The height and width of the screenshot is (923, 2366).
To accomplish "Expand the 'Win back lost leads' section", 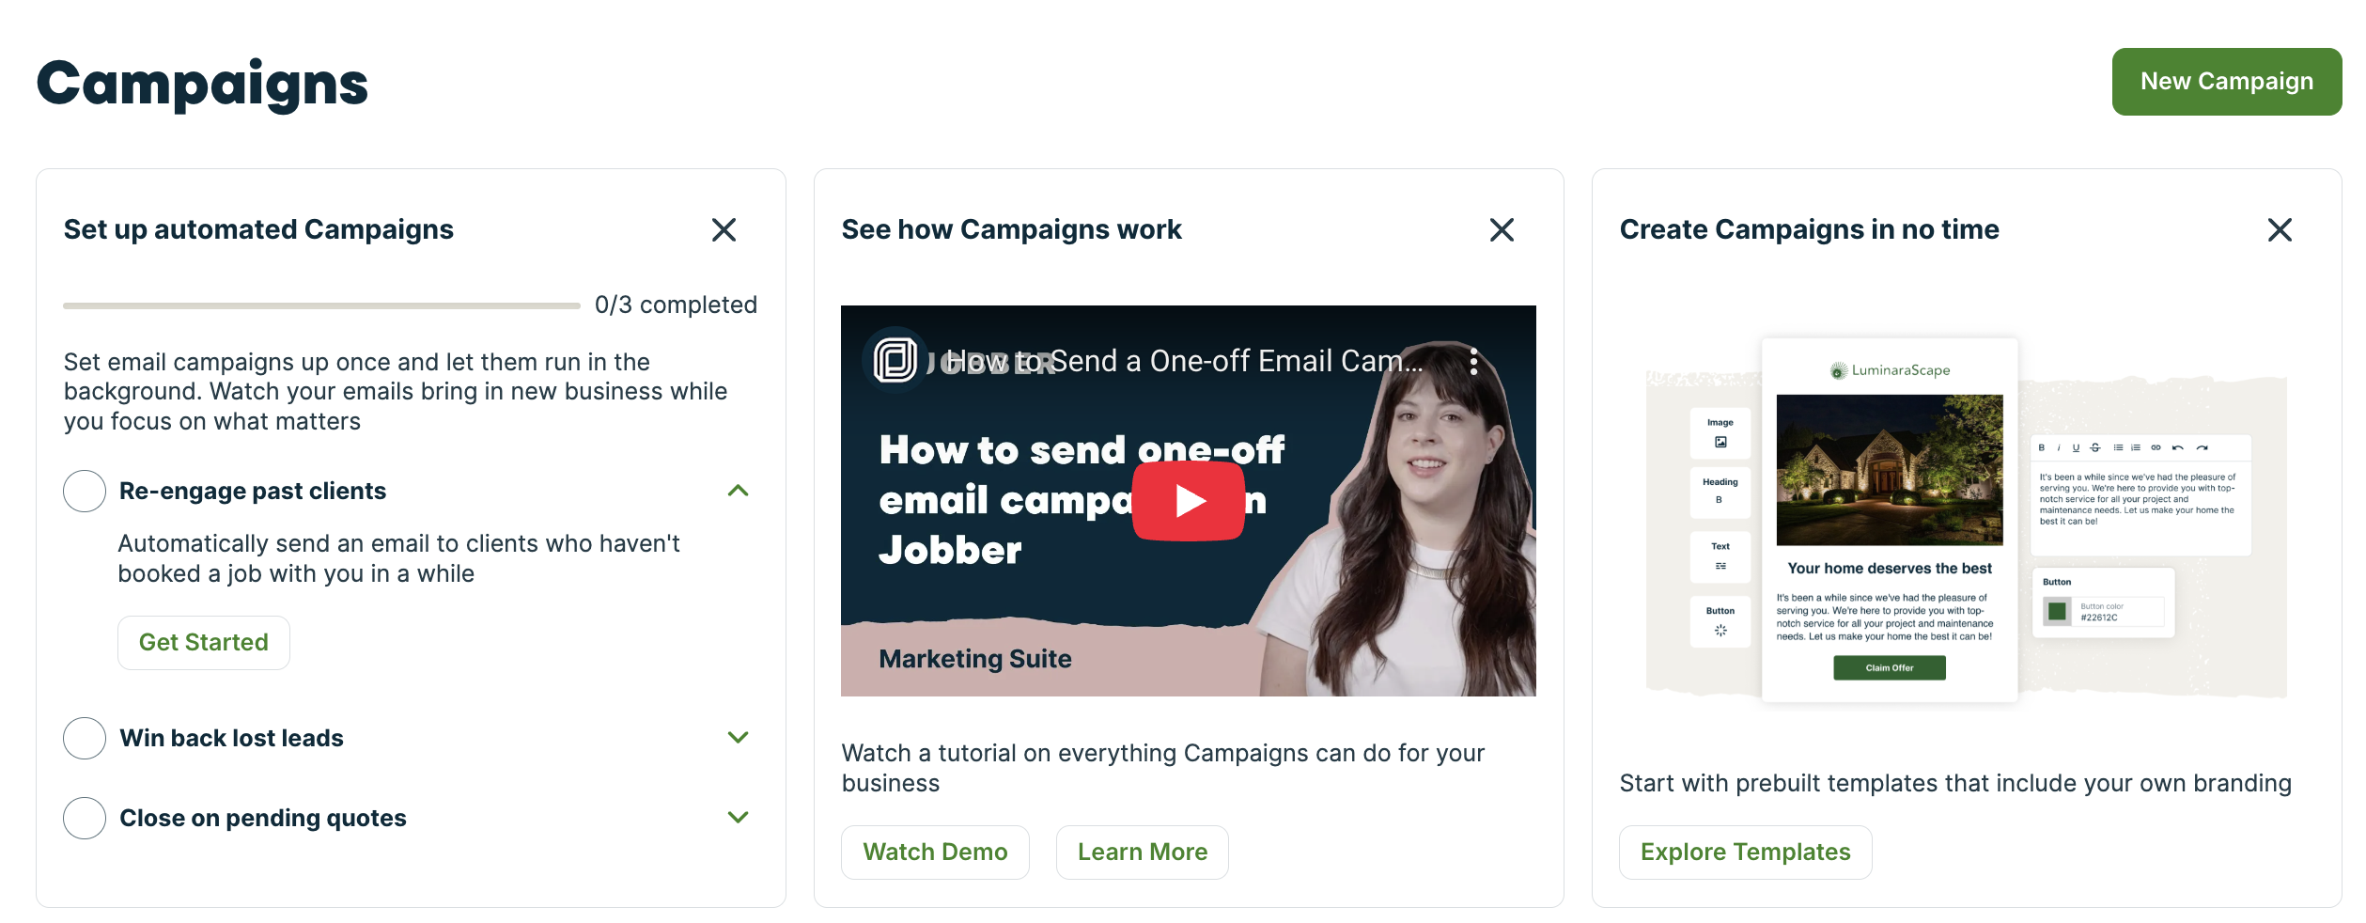I will 739,738.
